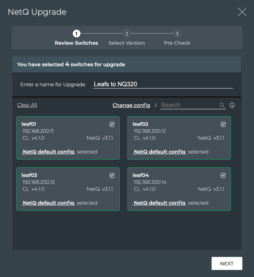Click the Clear All link
Screen dimensions: 254x277
[27, 105]
